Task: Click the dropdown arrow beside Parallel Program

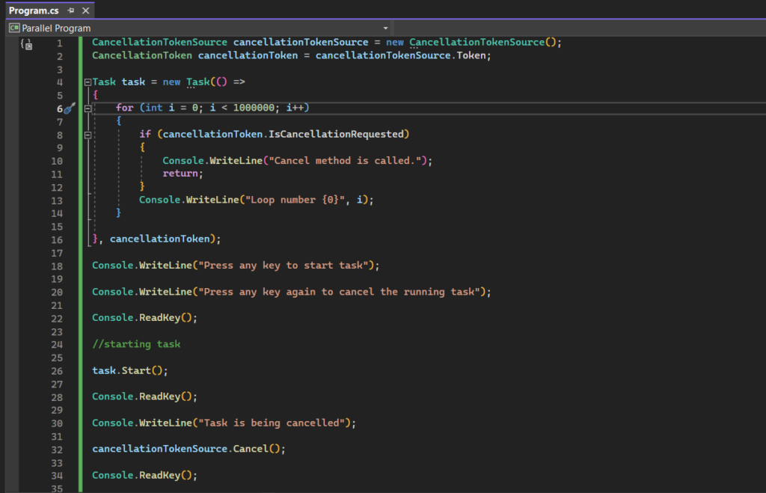Action: (385, 28)
